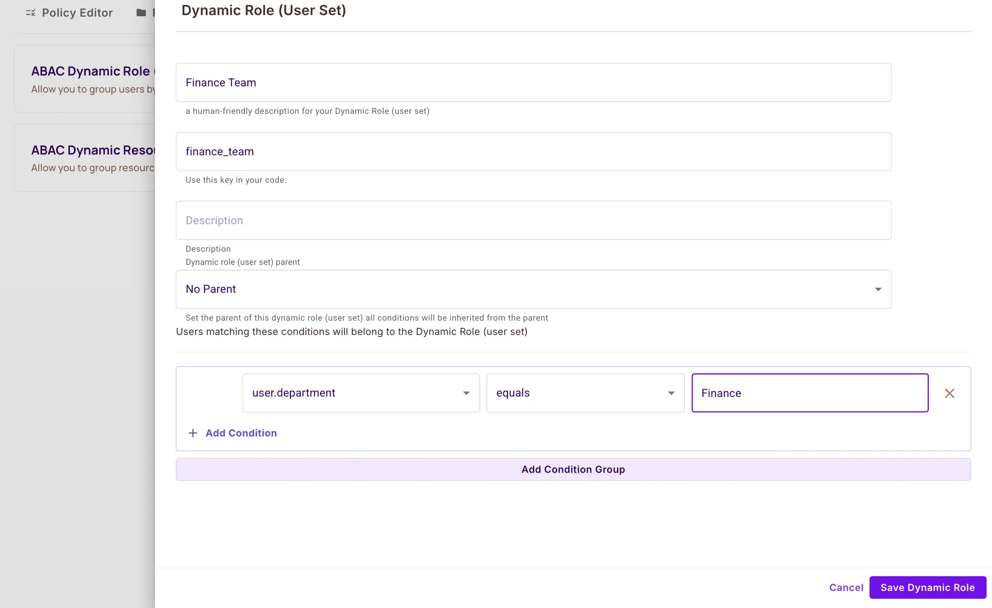Click the Finance condition value field
Image resolution: width=992 pixels, height=608 pixels.
coord(809,393)
